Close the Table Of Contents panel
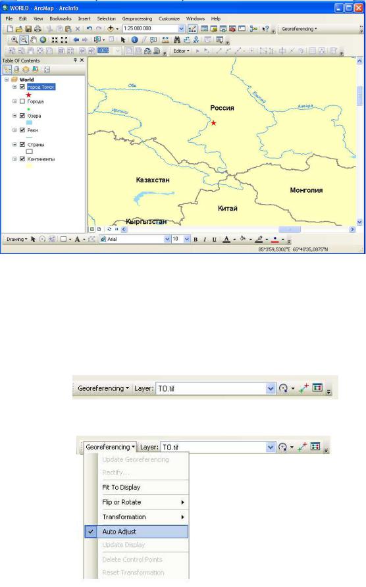This screenshot has width=366, height=587. click(x=82, y=60)
